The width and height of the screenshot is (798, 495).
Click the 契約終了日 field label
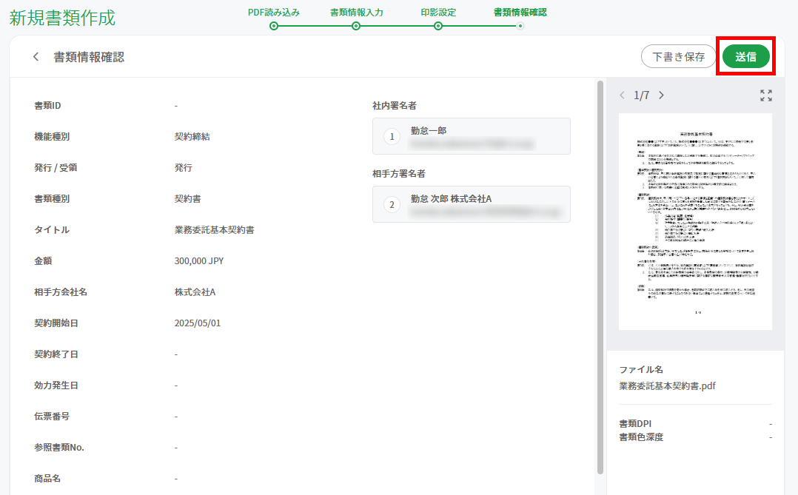56,354
